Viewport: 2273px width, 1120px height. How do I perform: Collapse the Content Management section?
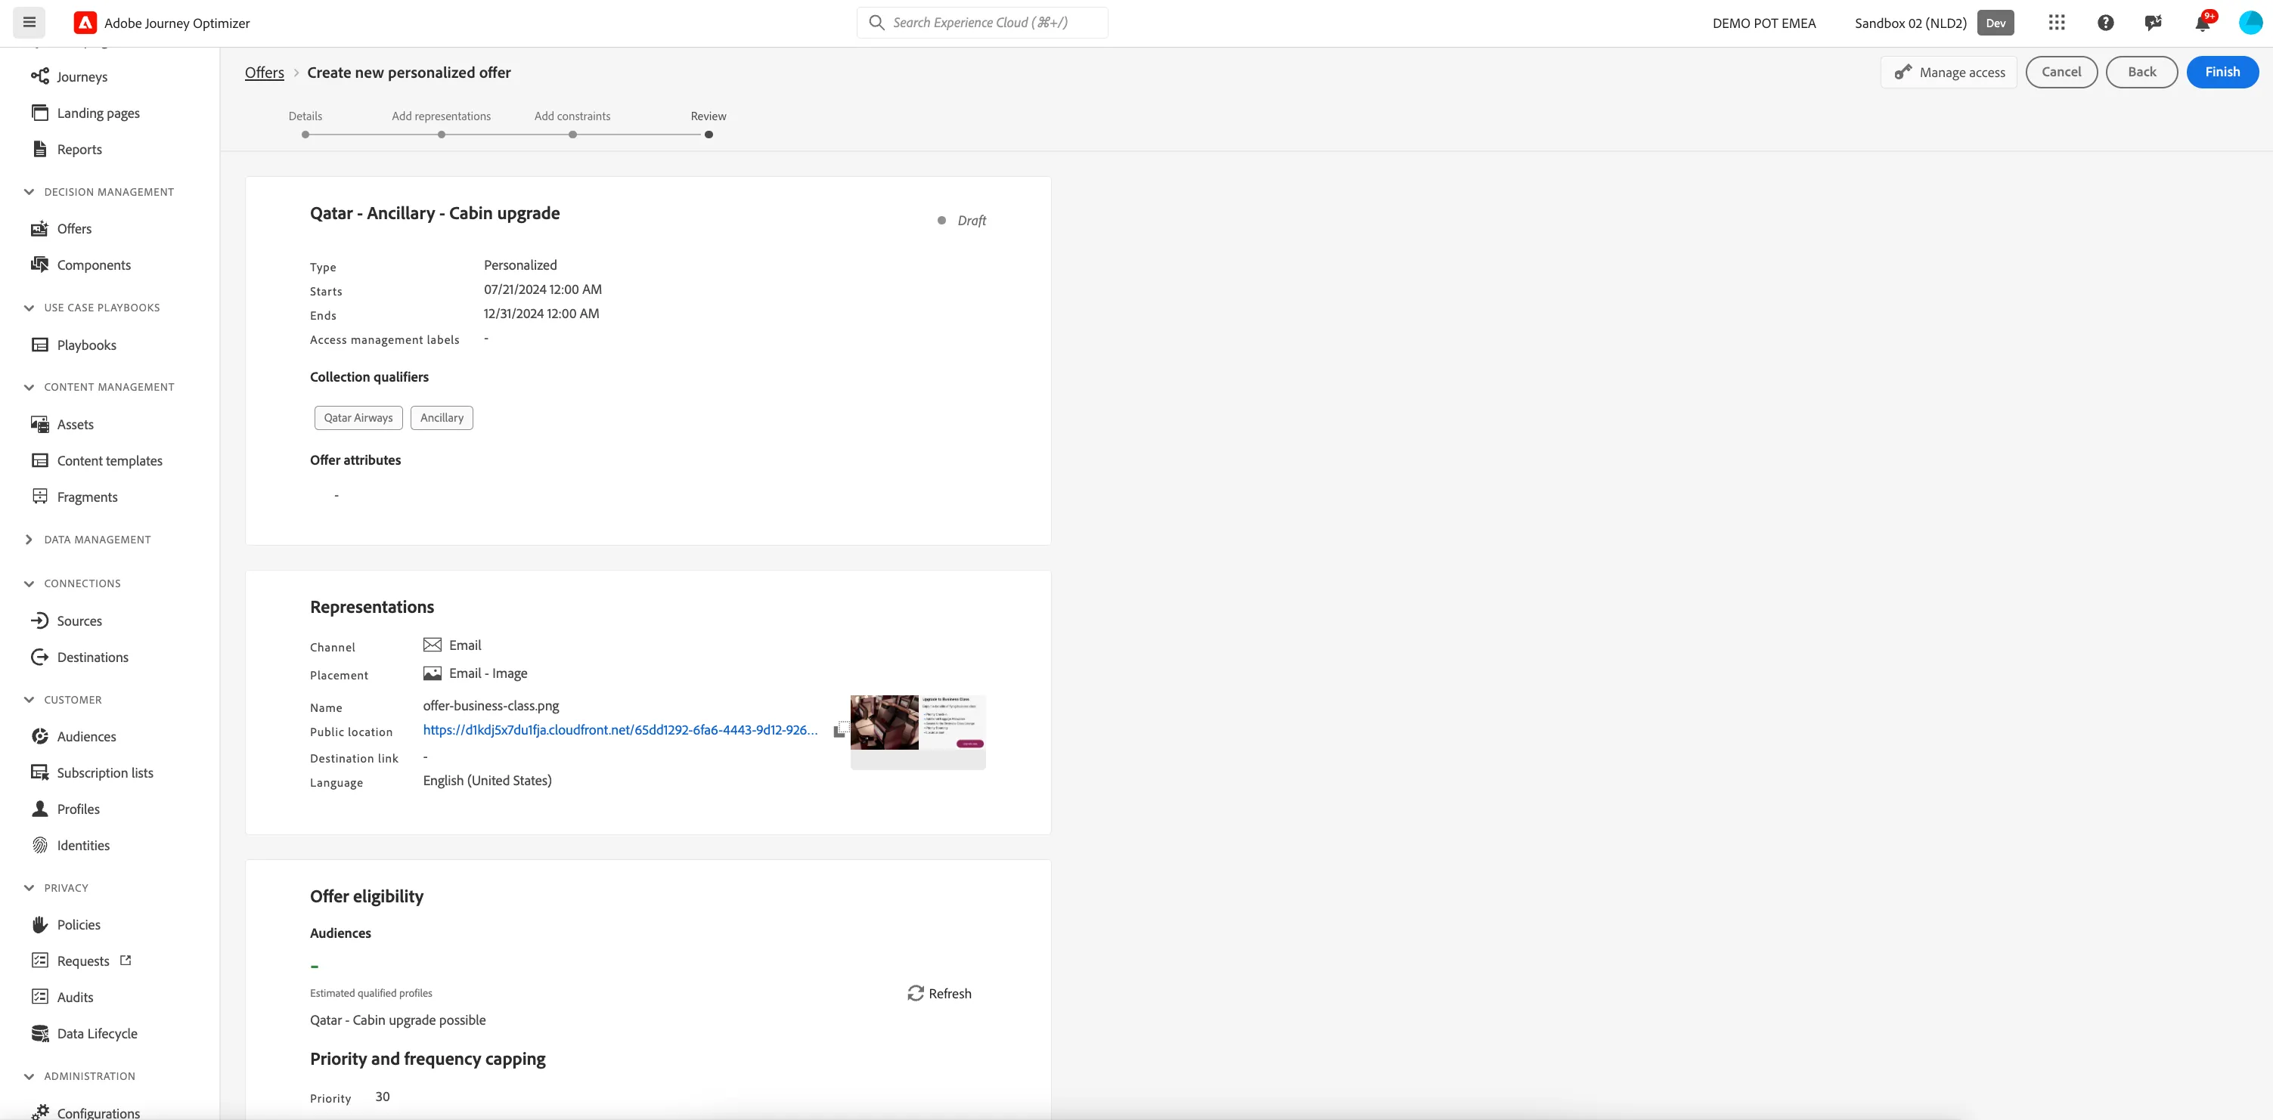coord(29,387)
